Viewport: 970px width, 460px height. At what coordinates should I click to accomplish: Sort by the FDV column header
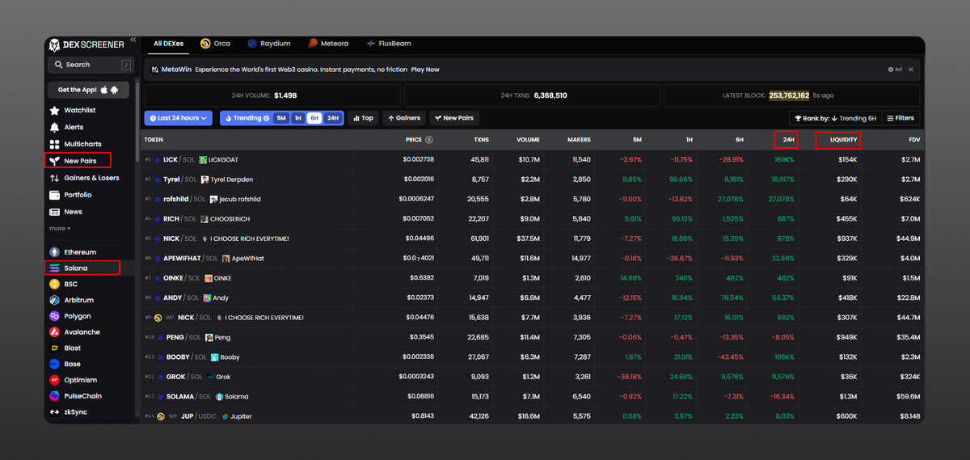tap(913, 140)
